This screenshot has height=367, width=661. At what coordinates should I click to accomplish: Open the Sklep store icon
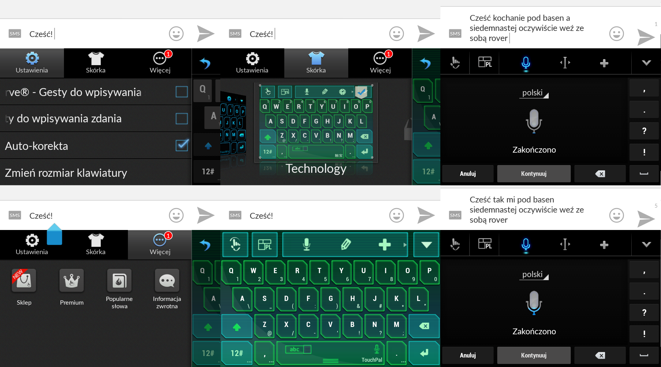point(24,281)
